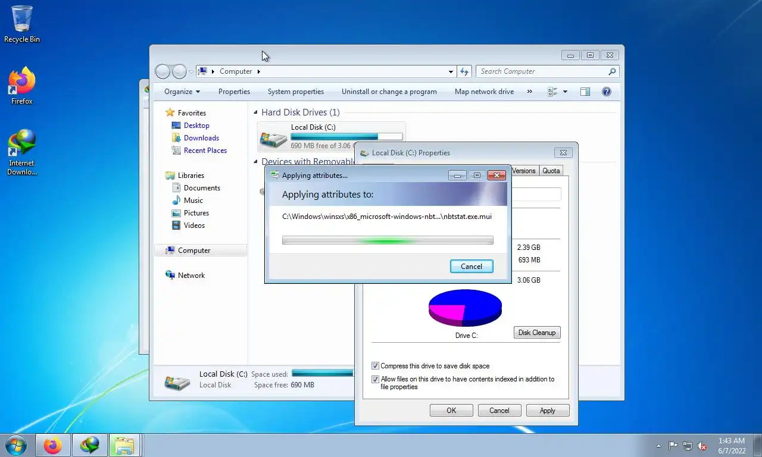Open the view options dropdown arrow
This screenshot has height=457, width=762.
click(x=565, y=92)
